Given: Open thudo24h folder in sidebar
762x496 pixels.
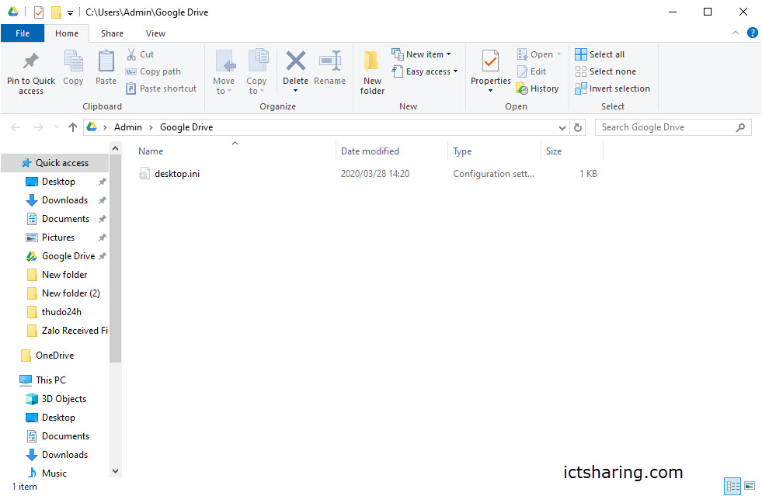Looking at the screenshot, I should (x=61, y=312).
